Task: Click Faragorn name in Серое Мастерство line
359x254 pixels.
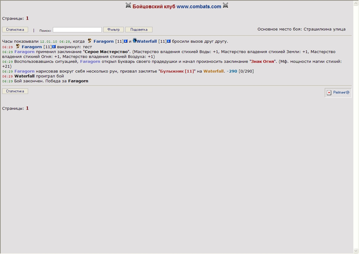Action: click(24, 52)
